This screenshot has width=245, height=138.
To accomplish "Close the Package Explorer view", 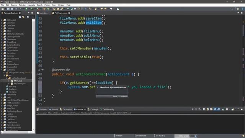I will [x=20, y=13].
